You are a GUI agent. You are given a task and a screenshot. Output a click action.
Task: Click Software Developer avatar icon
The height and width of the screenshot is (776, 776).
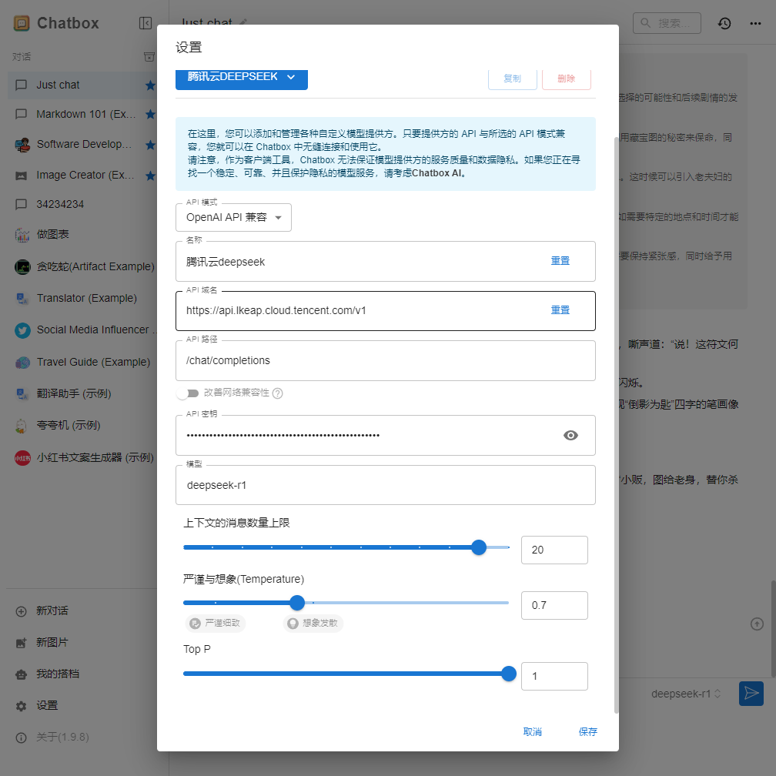[22, 145]
